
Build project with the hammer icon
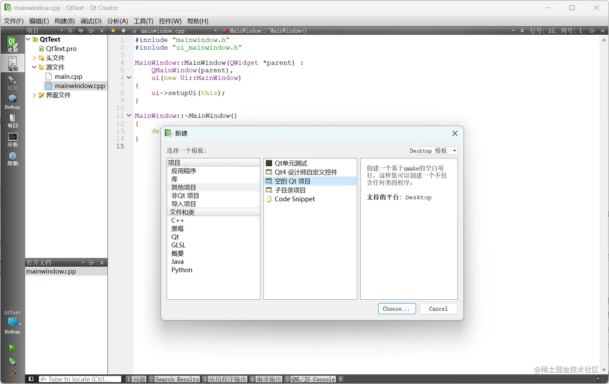coord(12,374)
